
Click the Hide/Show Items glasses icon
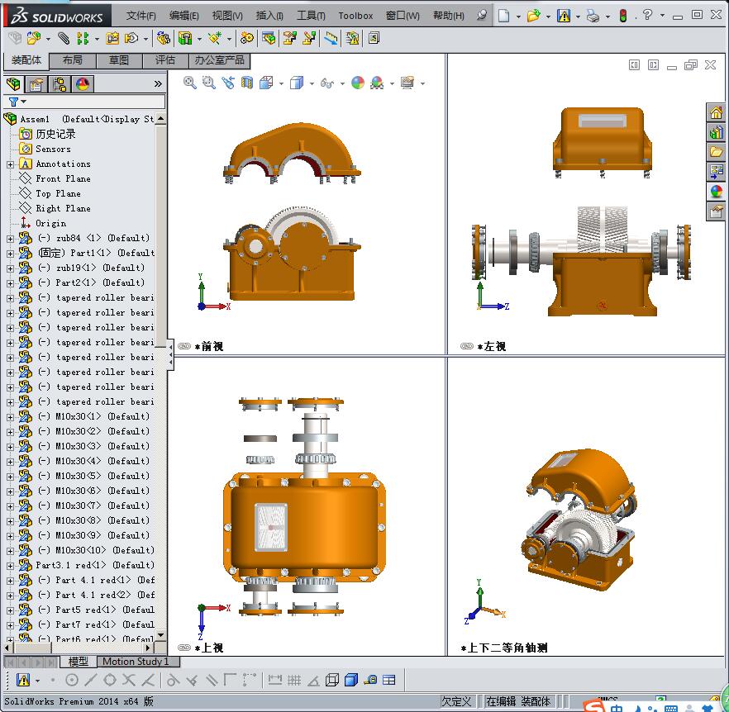326,83
